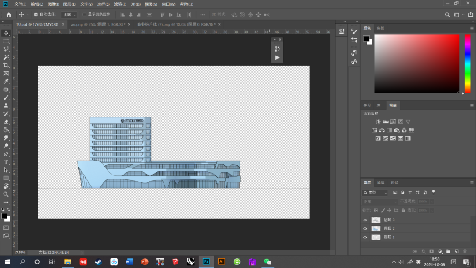476x268 pixels.
Task: Open the Layers panel flyout menu
Action: click(x=472, y=182)
